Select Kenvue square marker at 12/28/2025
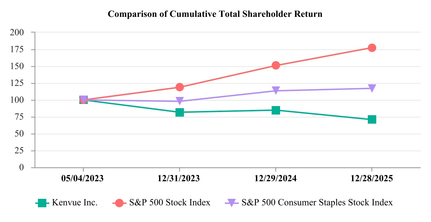431x222 pixels. pos(372,119)
